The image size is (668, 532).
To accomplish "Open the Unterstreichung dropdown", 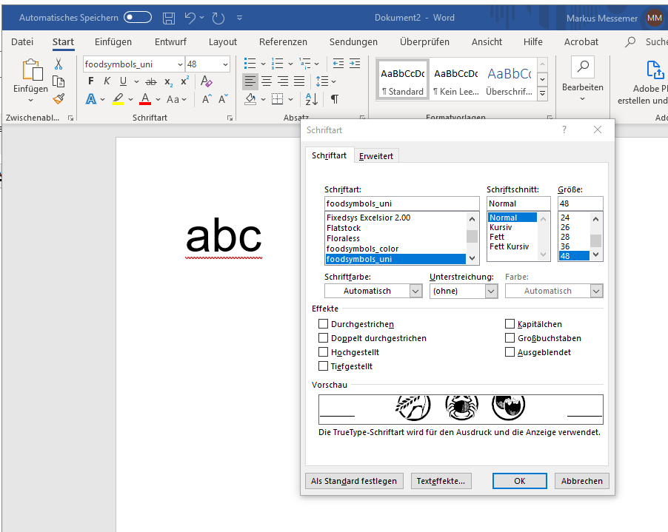I will pos(491,291).
